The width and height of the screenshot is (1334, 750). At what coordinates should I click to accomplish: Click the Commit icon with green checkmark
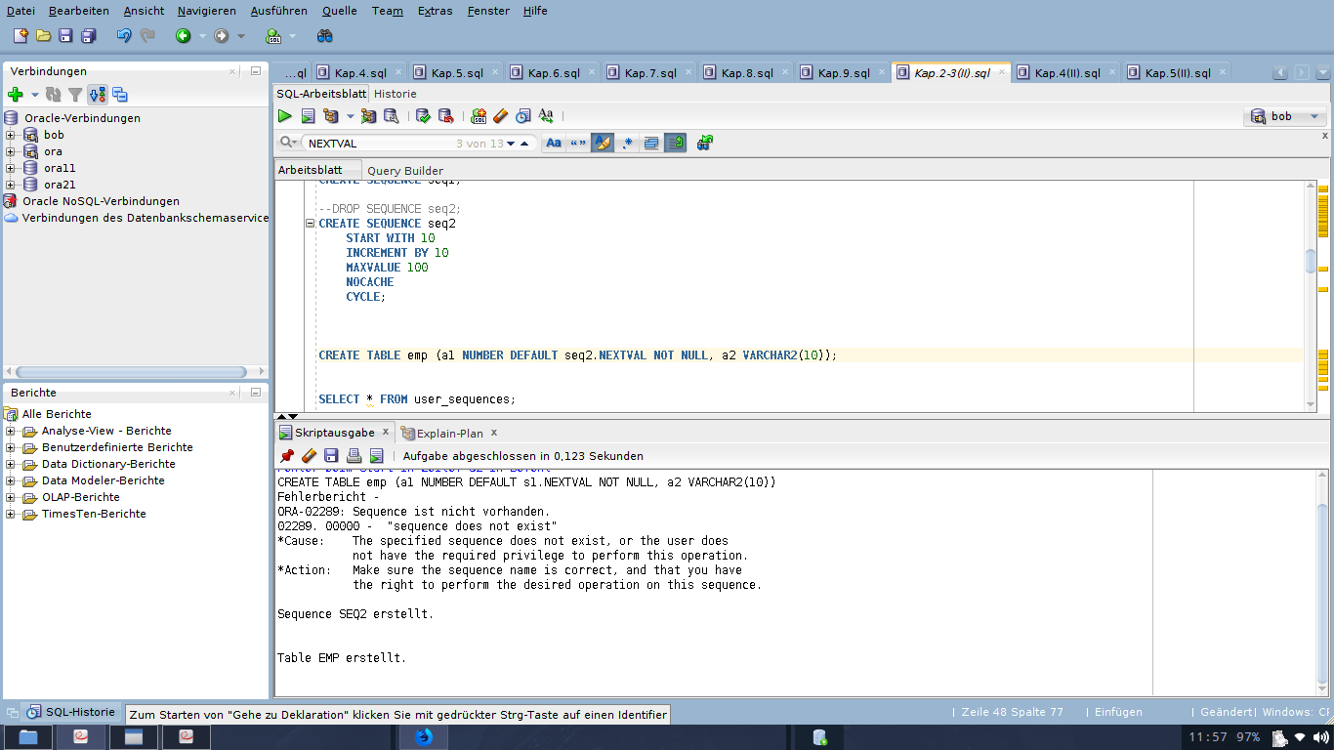[423, 116]
